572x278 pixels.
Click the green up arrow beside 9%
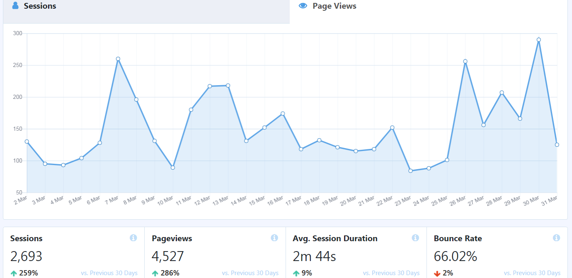click(296, 273)
